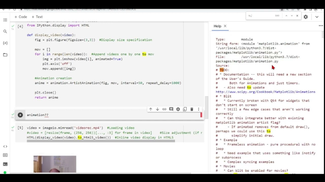Click the browser reload icon
Image resolution: width=325 pixels, height=182 pixels.
pos(14,9)
